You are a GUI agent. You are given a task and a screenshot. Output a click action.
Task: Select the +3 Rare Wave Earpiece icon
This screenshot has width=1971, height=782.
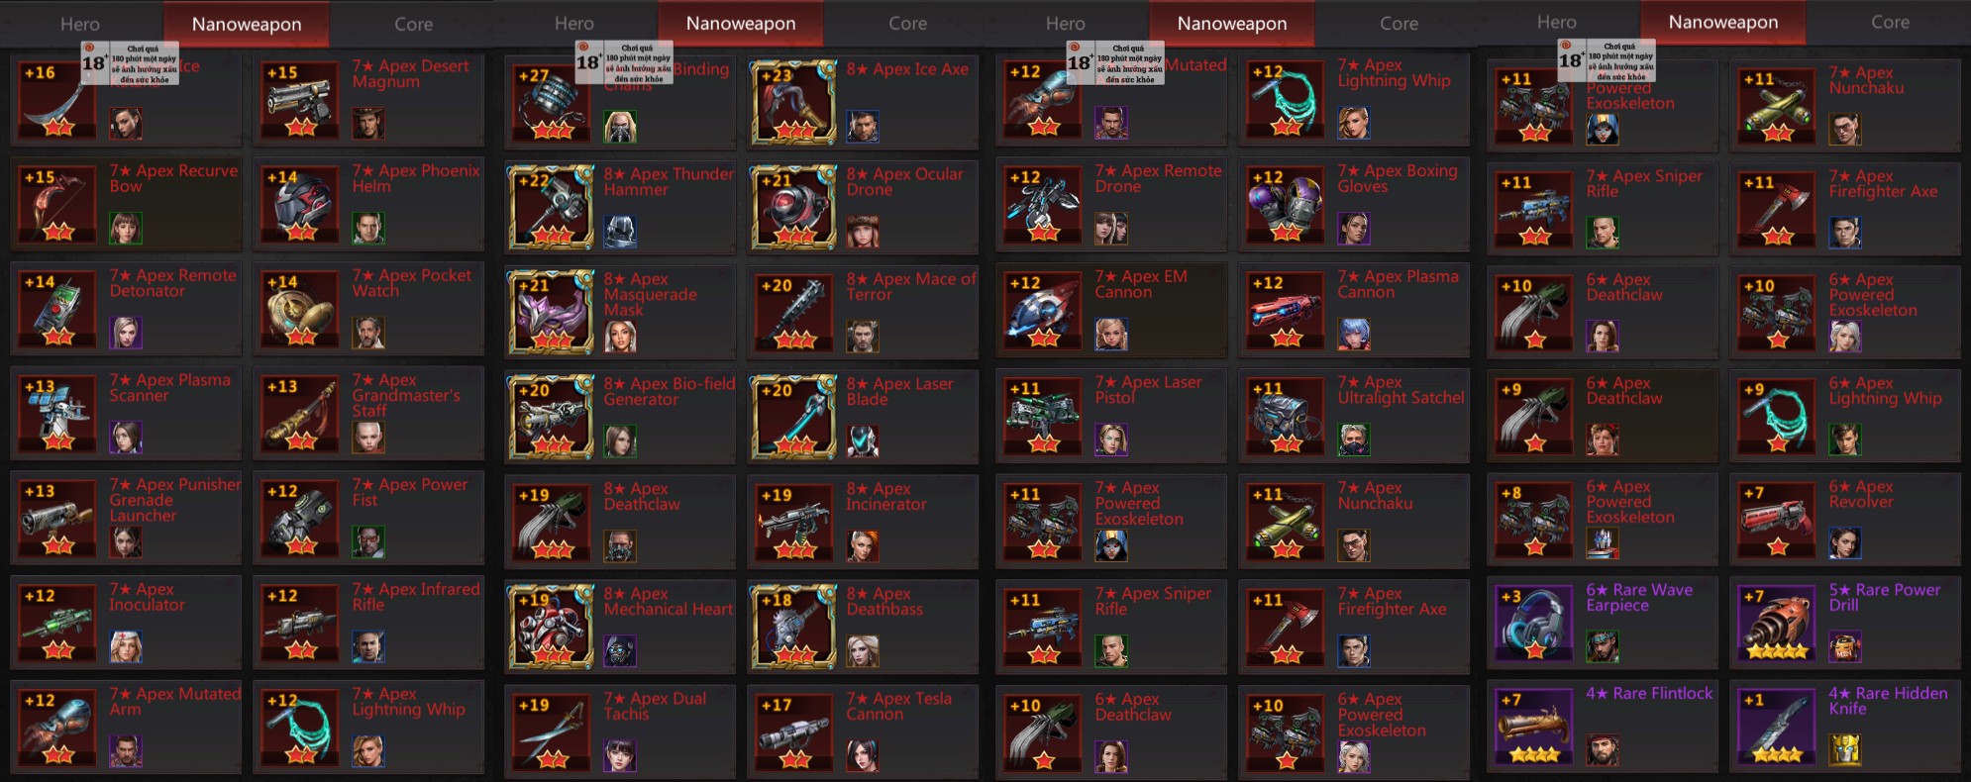(x=1533, y=625)
